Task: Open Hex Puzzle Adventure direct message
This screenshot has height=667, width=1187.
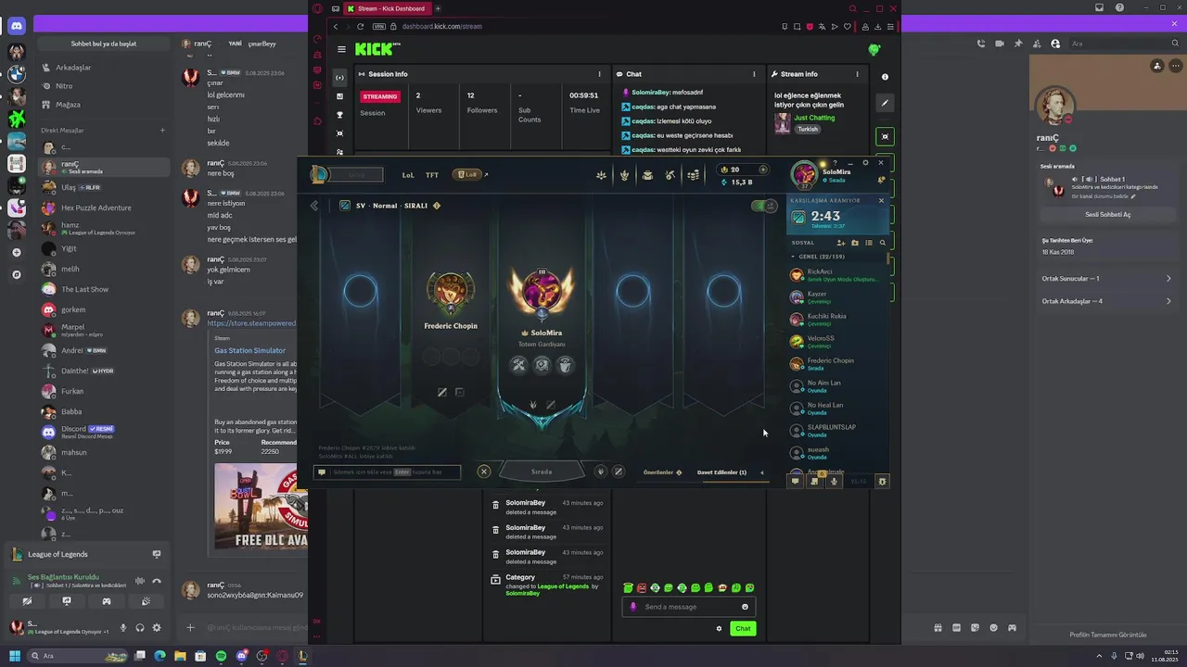Action: [102, 208]
